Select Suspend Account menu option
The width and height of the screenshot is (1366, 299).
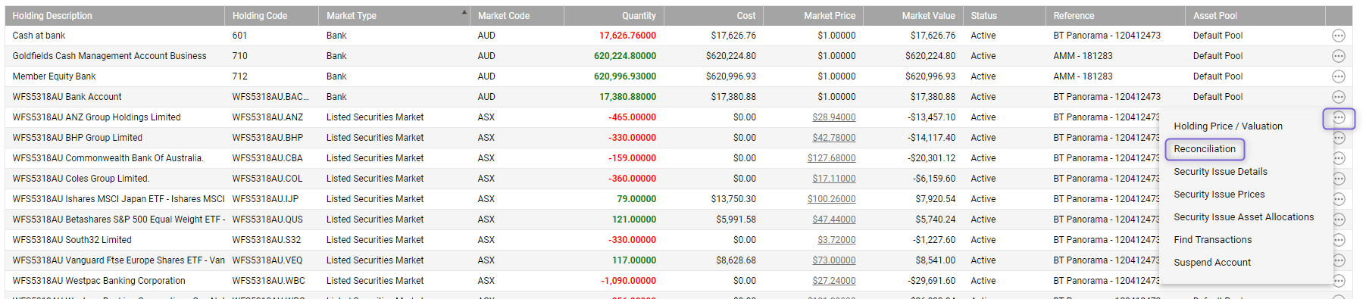(x=1211, y=263)
